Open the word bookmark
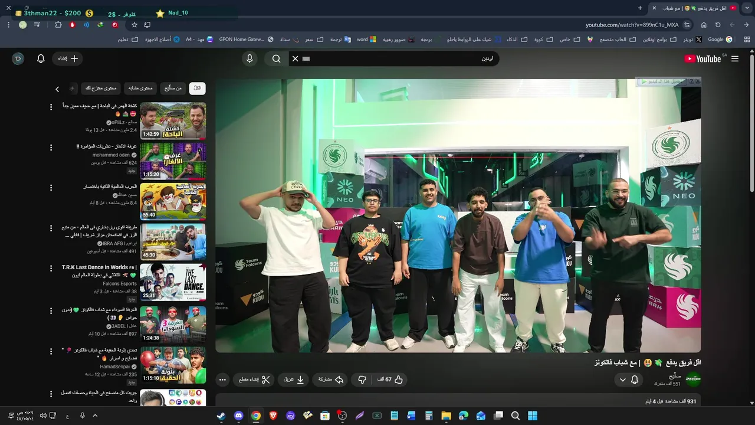Viewport: 755px width, 425px height. pos(366,40)
